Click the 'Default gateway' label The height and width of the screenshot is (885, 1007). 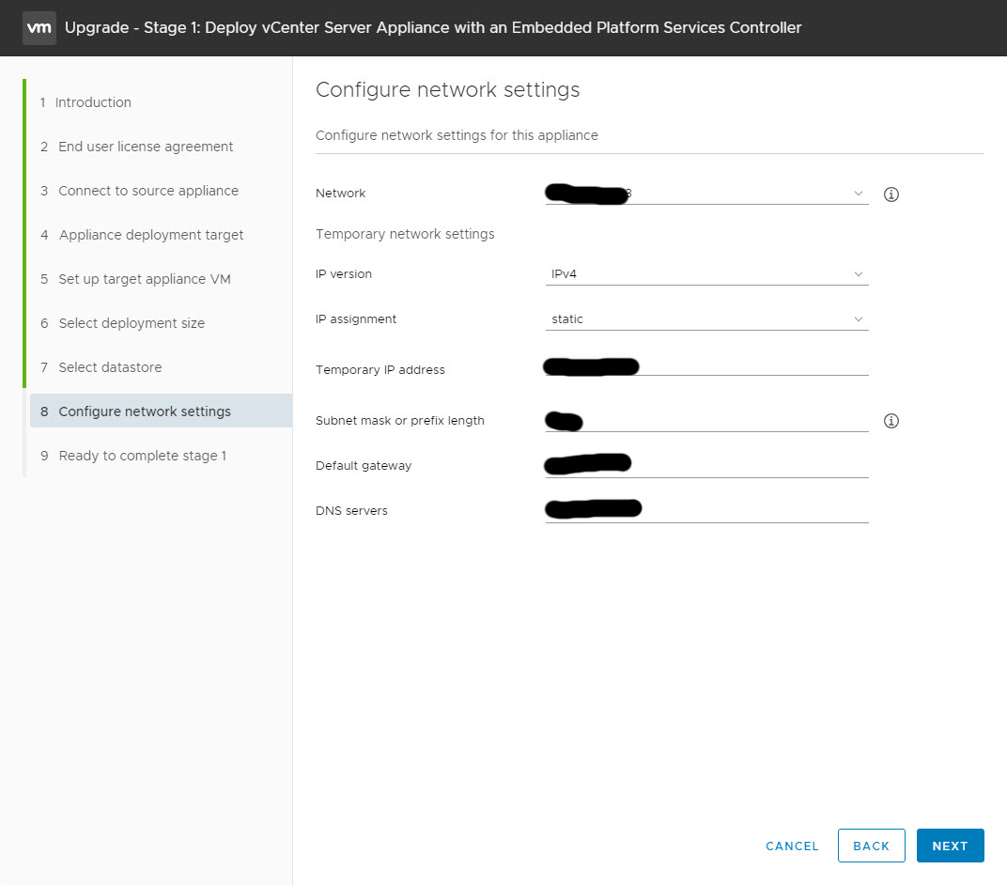[x=364, y=466]
